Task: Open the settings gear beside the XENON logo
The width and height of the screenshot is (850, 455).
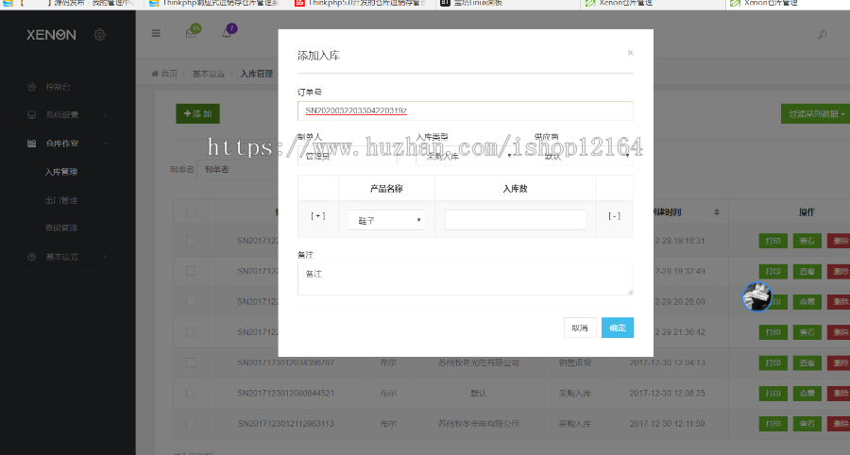Action: click(x=100, y=35)
